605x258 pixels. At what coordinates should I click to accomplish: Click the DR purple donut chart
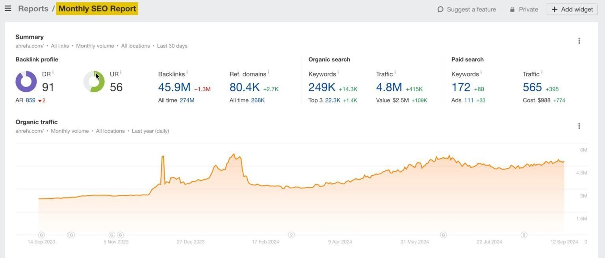26,82
